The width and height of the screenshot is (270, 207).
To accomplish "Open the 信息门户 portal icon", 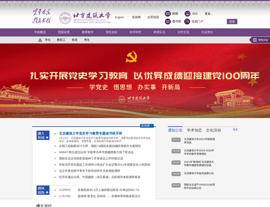I will (187, 22).
